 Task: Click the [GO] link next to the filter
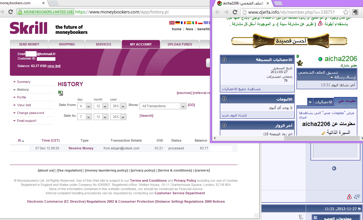pyautogui.click(x=191, y=105)
